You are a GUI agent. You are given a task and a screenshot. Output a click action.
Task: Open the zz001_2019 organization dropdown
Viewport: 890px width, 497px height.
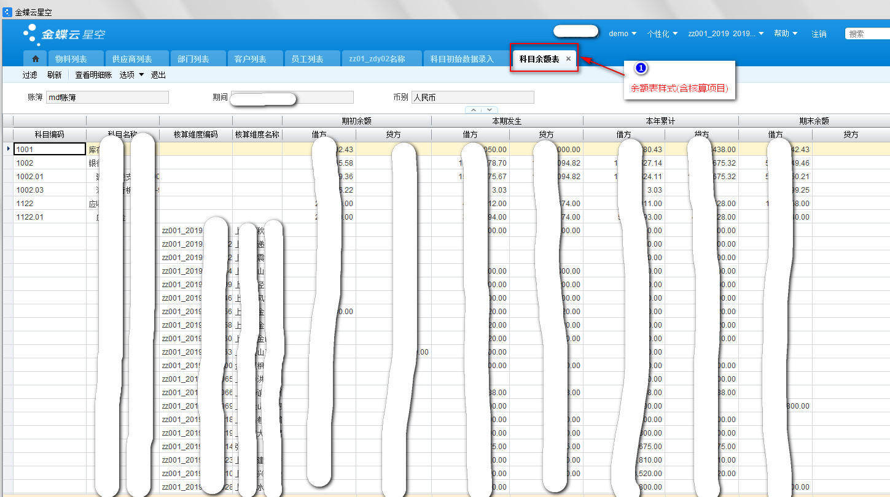pos(726,34)
